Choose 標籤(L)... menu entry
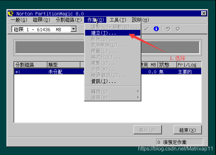Viewport: 216px width, 155px height. (x=113, y=51)
